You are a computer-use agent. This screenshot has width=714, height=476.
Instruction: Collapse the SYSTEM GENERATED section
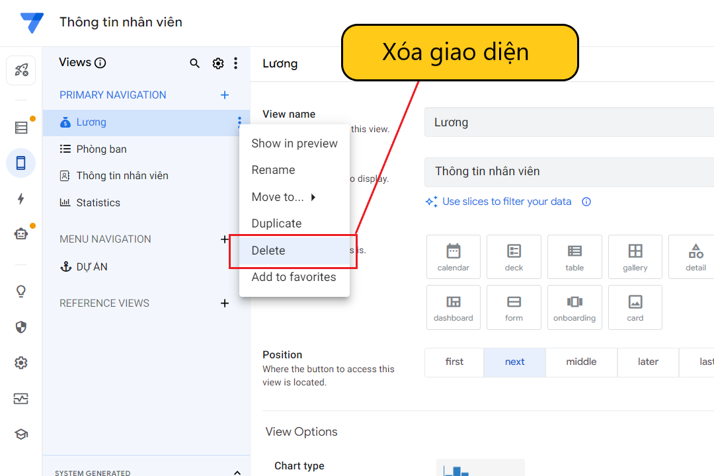point(237,472)
